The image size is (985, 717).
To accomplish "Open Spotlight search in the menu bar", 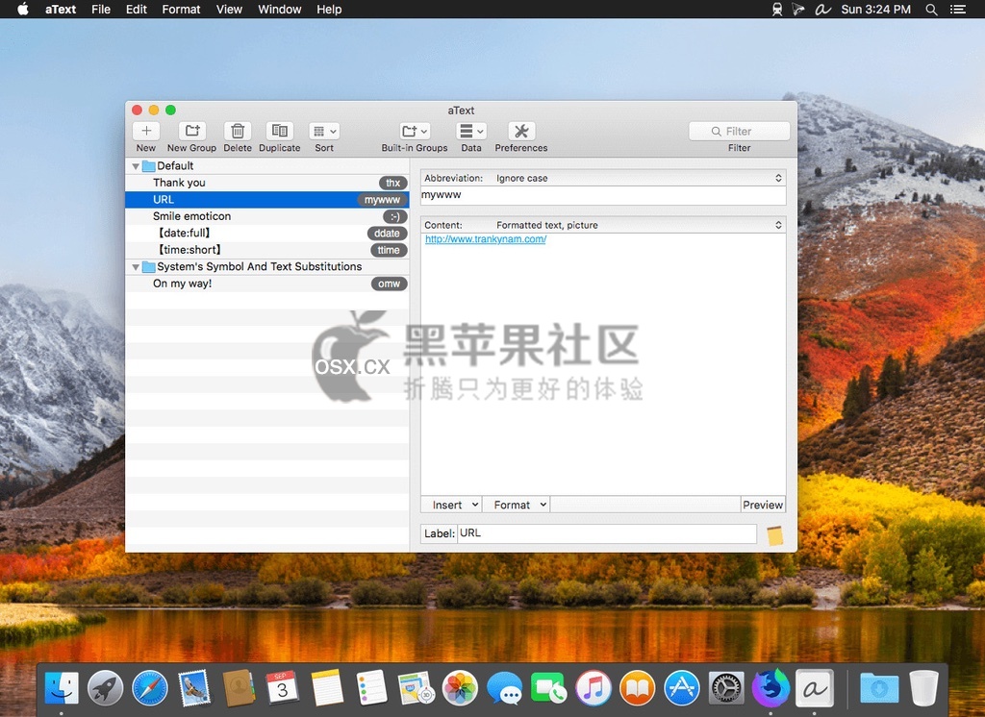I will pos(931,10).
